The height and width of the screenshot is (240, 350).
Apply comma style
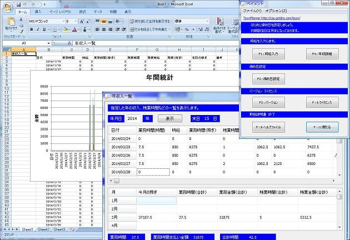click(193, 29)
